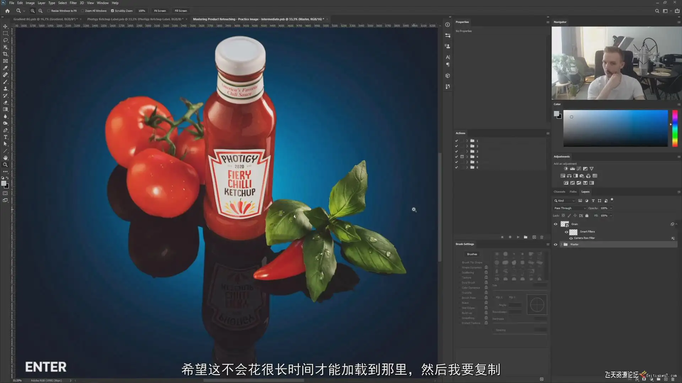682x383 pixels.
Task: Create new action in Actions panel
Action: (534, 237)
